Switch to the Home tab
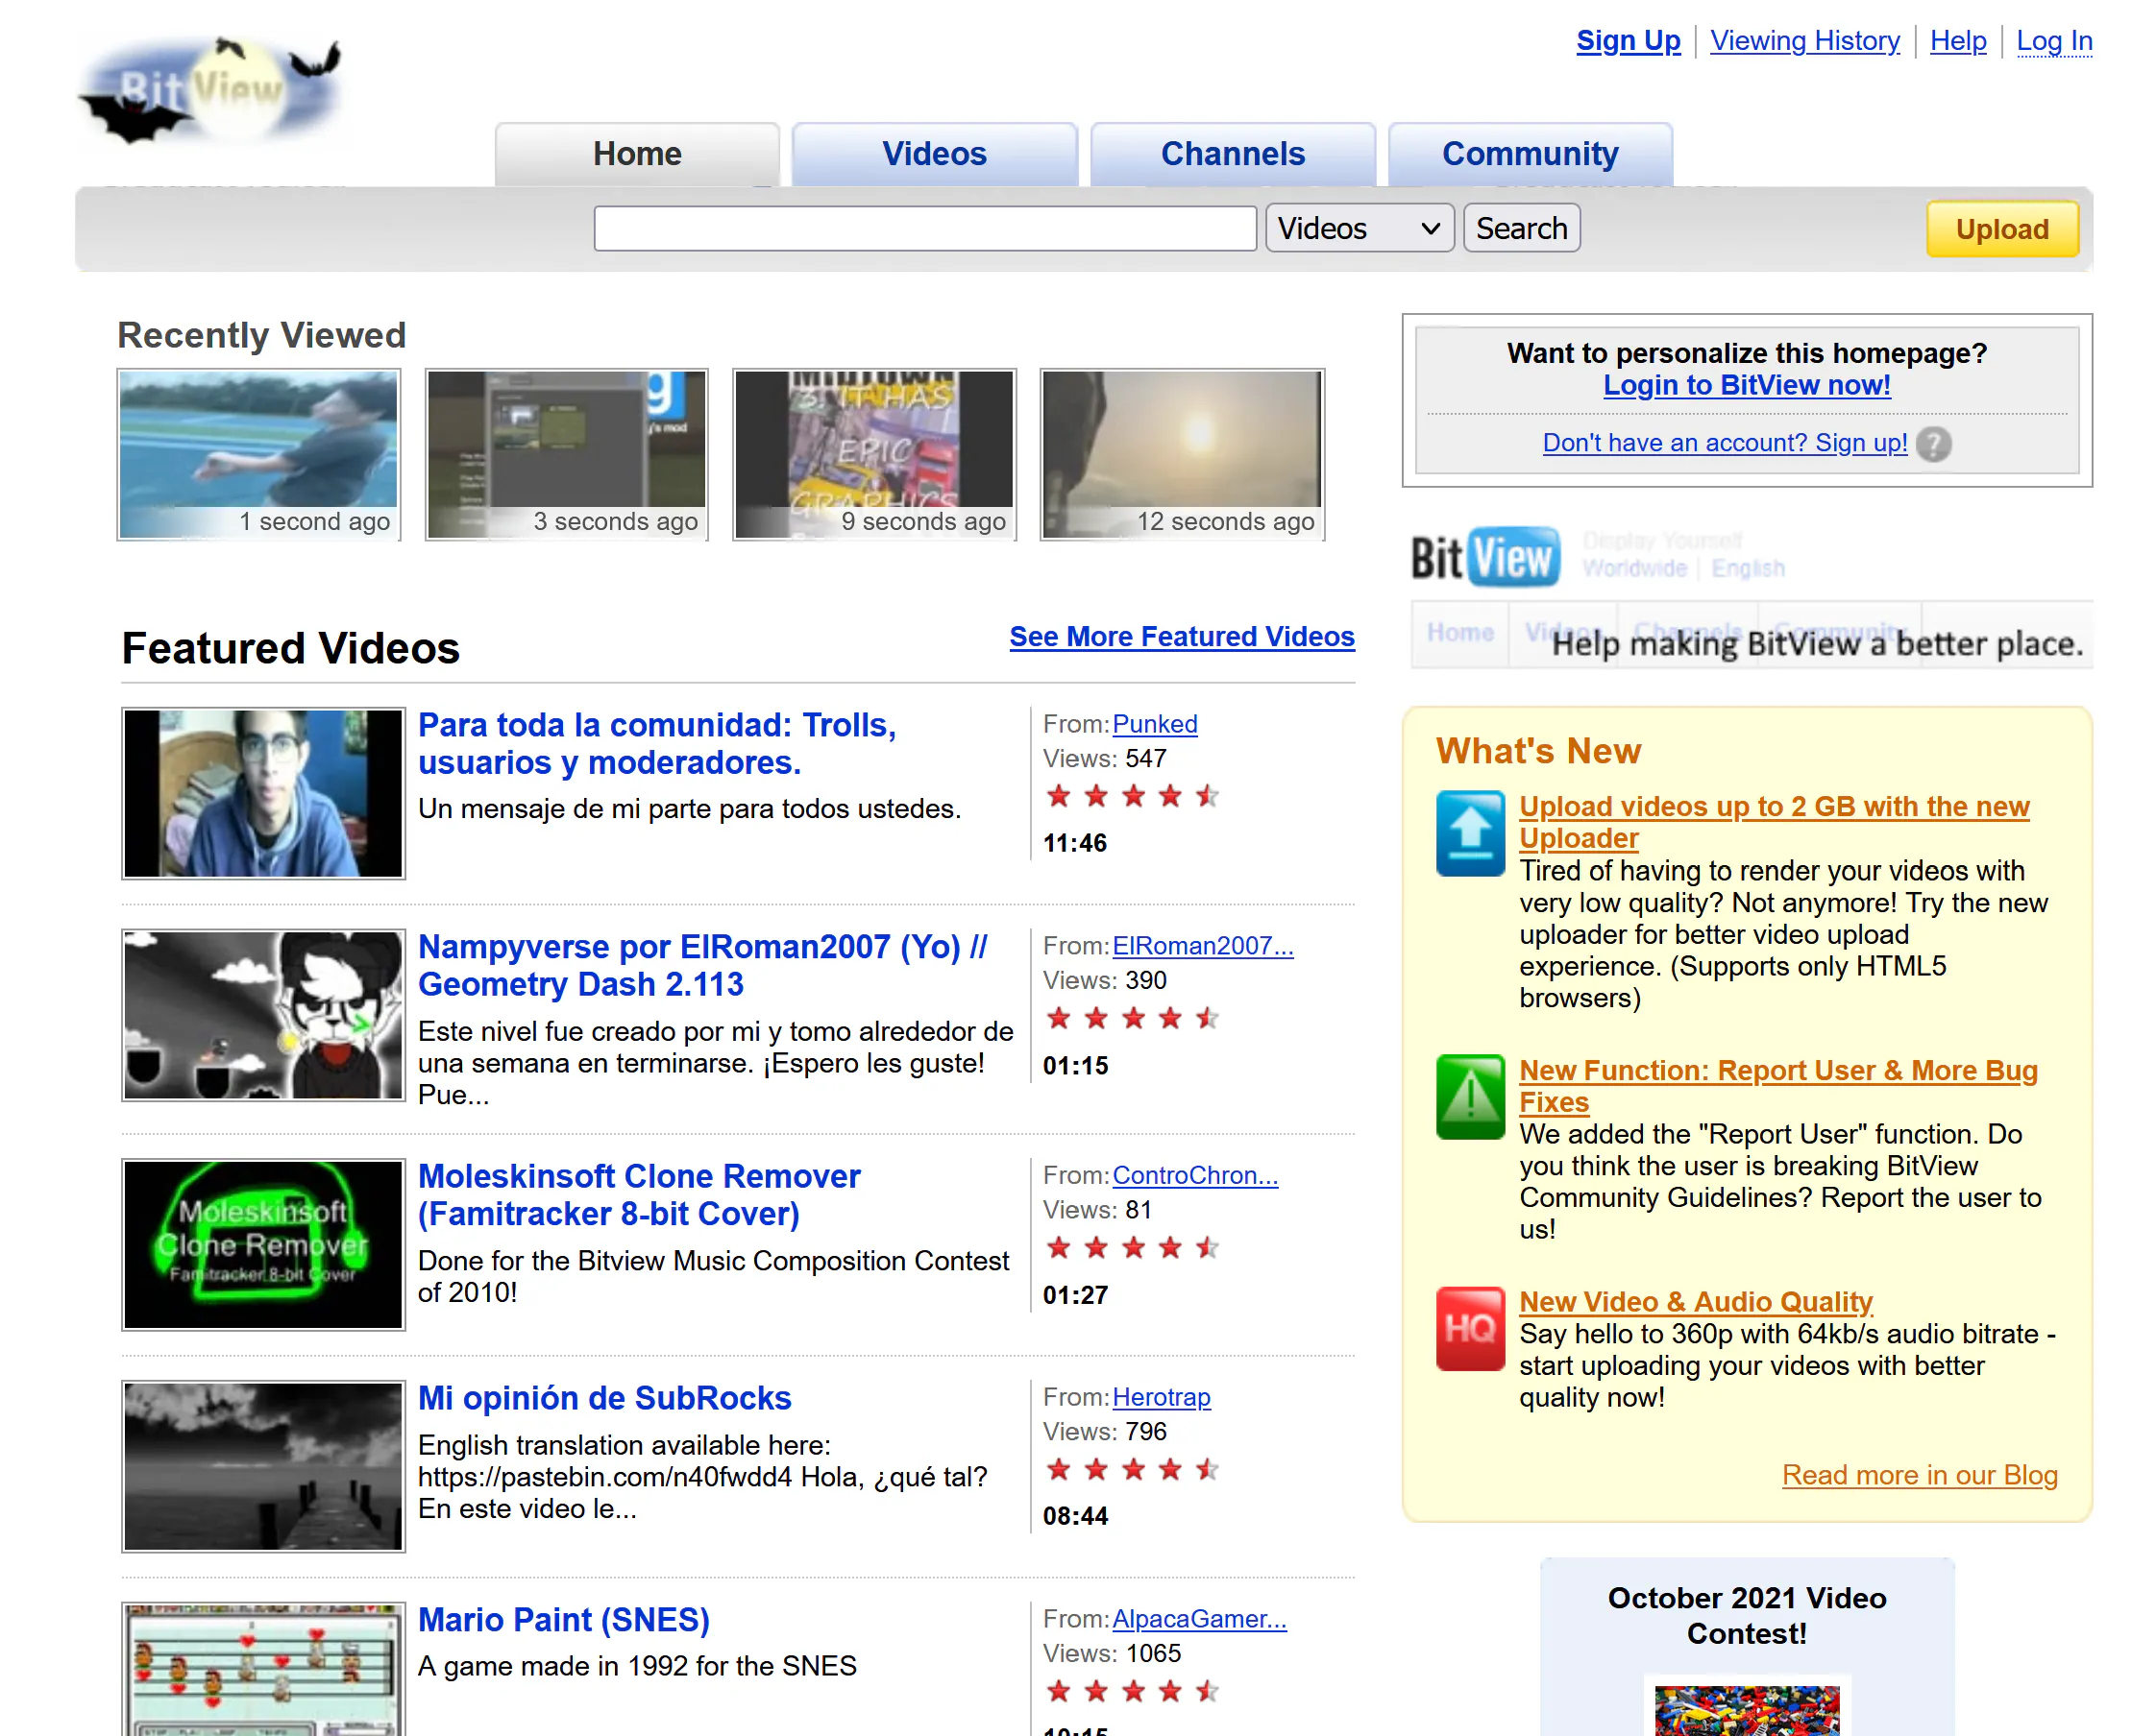This screenshot has height=1736, width=2156. [636, 154]
